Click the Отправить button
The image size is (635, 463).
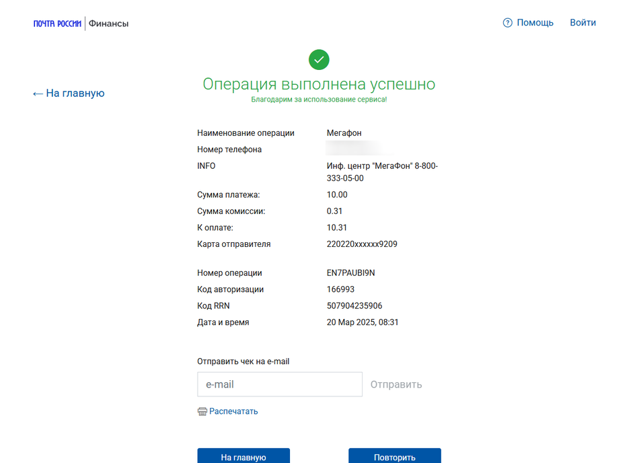pyautogui.click(x=396, y=384)
